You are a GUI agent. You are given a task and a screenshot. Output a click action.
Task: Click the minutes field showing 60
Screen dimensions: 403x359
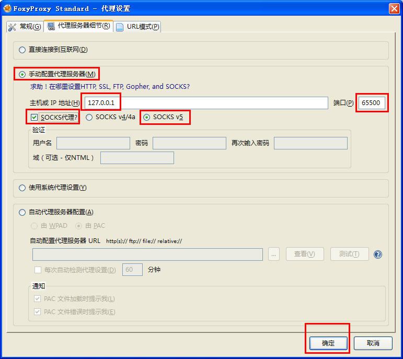coord(132,270)
